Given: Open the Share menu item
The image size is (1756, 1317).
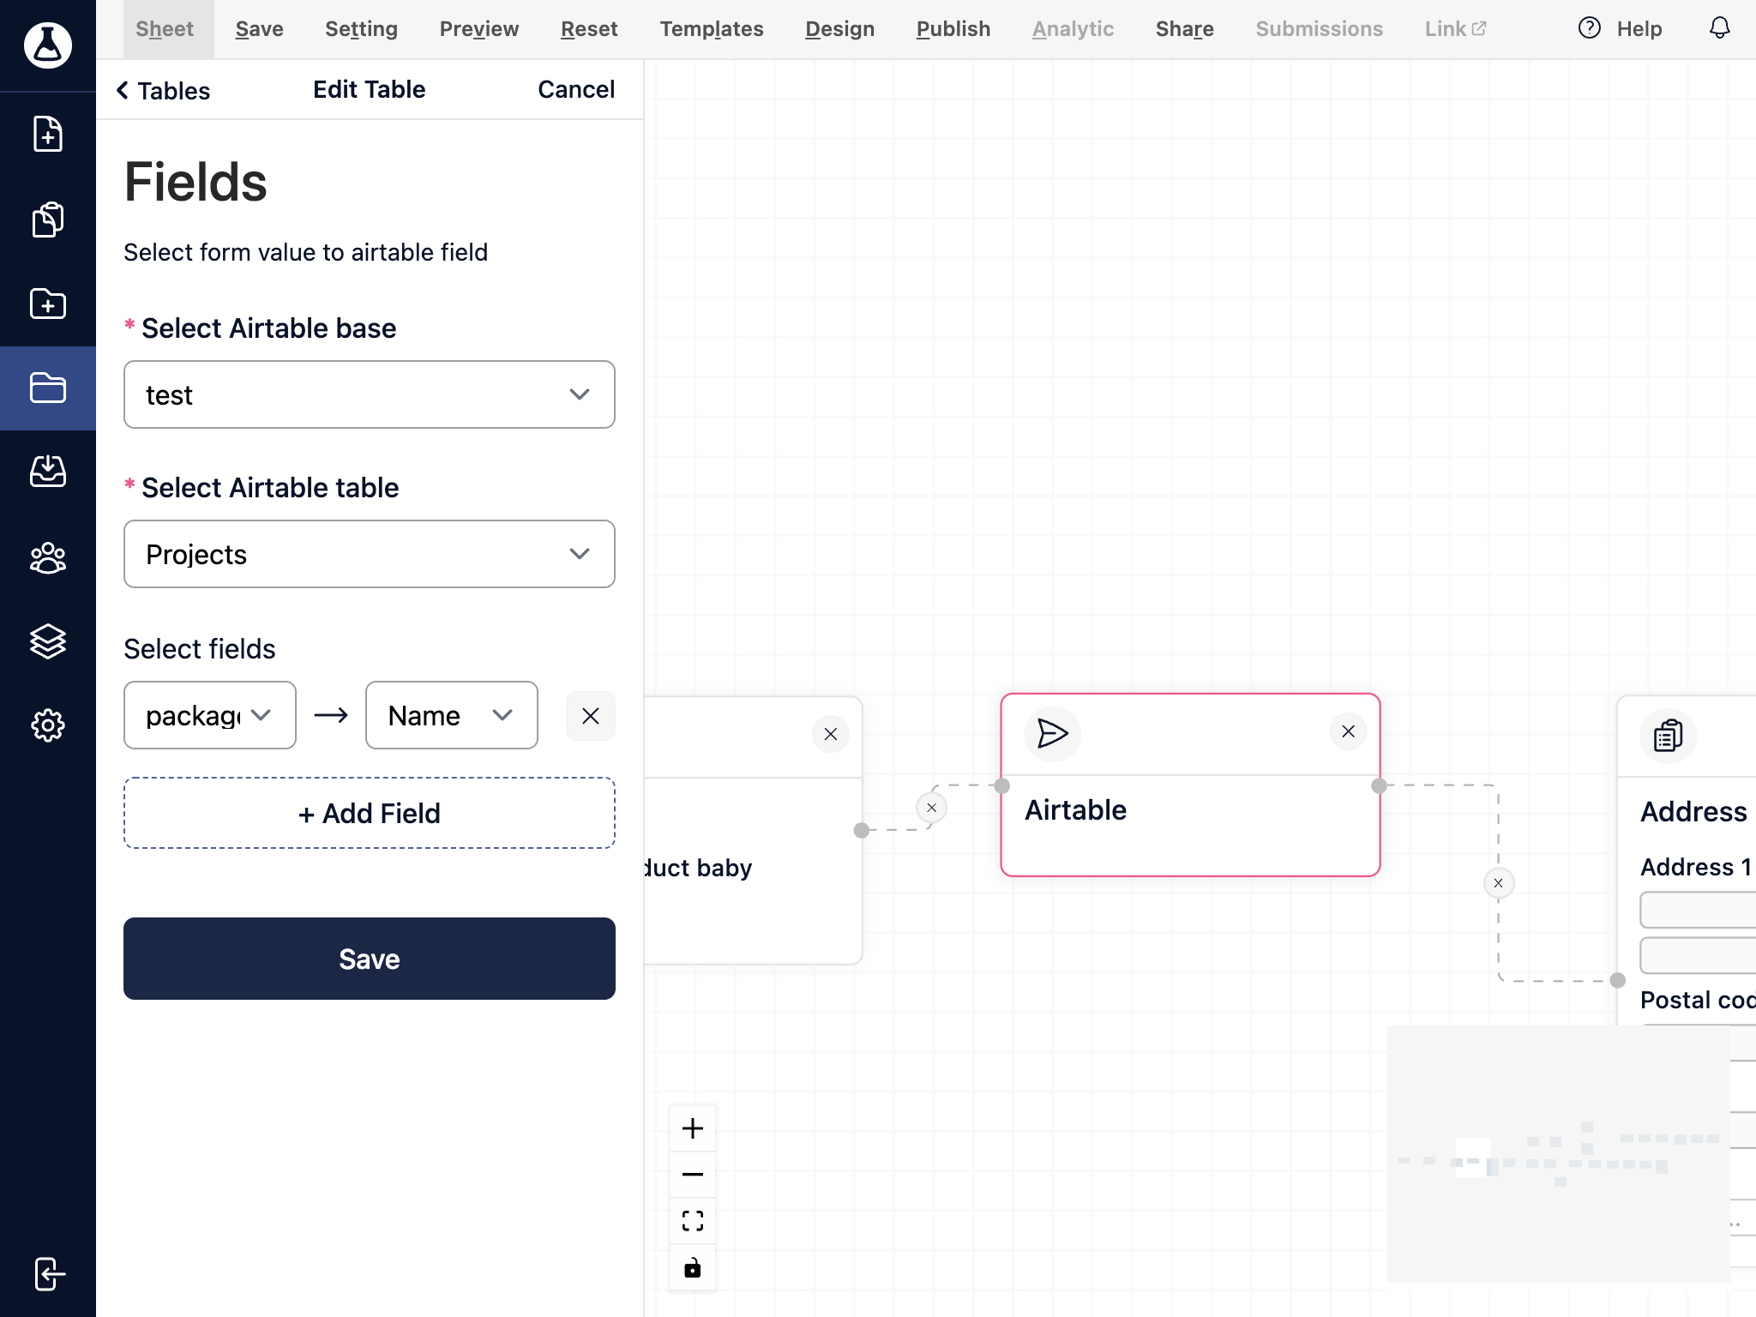Looking at the screenshot, I should pos(1185,29).
